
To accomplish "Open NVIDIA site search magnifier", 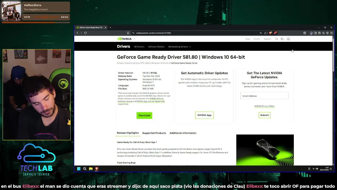I will (276, 39).
